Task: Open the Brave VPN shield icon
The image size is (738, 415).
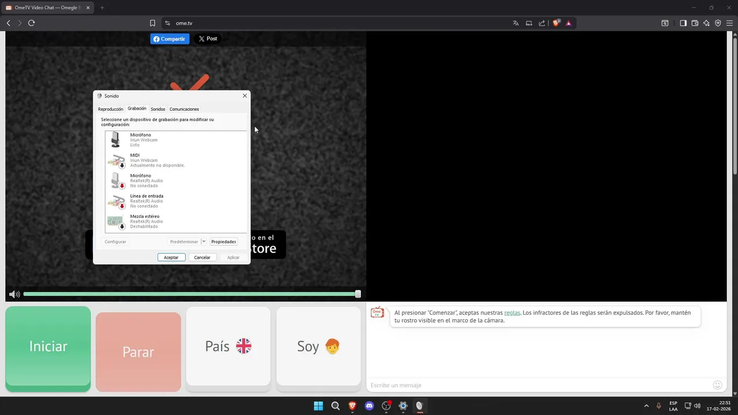Action: coord(718,23)
